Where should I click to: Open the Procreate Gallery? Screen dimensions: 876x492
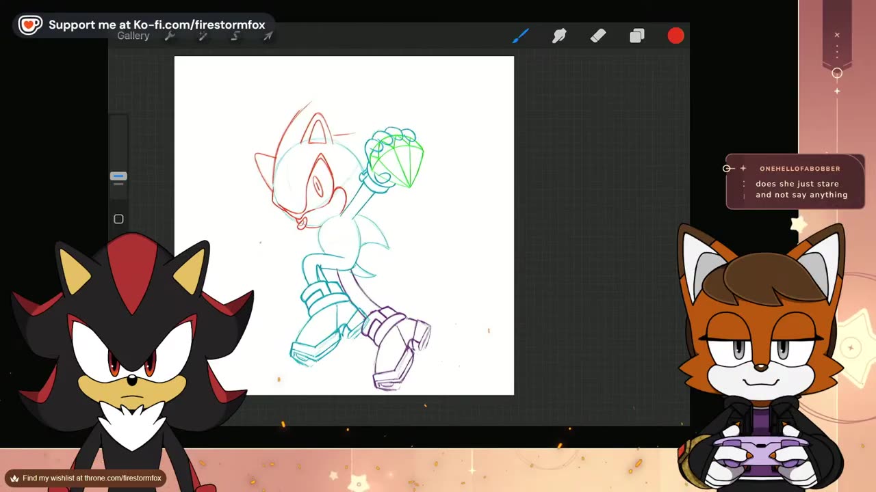coord(133,36)
